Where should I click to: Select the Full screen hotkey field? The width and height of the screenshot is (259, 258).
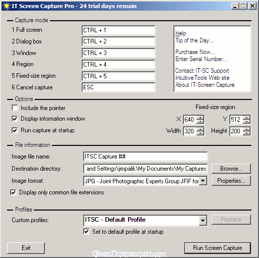118,30
